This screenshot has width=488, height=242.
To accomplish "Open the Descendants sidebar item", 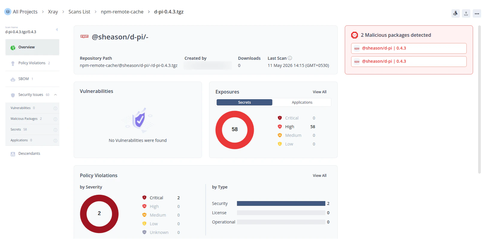I will [32, 154].
